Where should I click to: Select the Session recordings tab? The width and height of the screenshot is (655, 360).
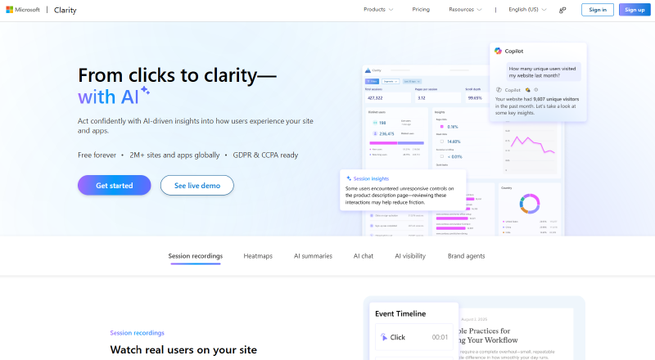(x=196, y=256)
